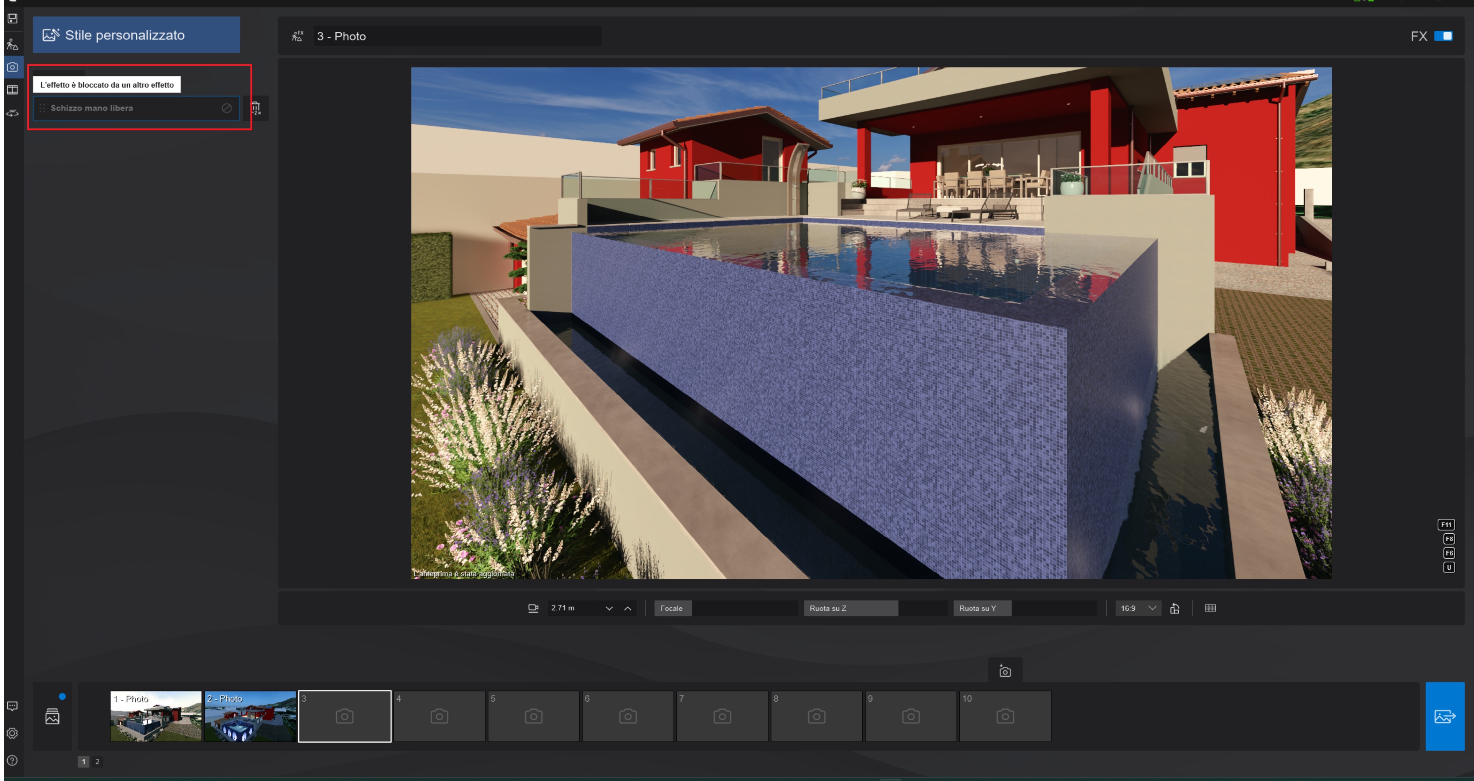Click the render photo export button

1444,716
